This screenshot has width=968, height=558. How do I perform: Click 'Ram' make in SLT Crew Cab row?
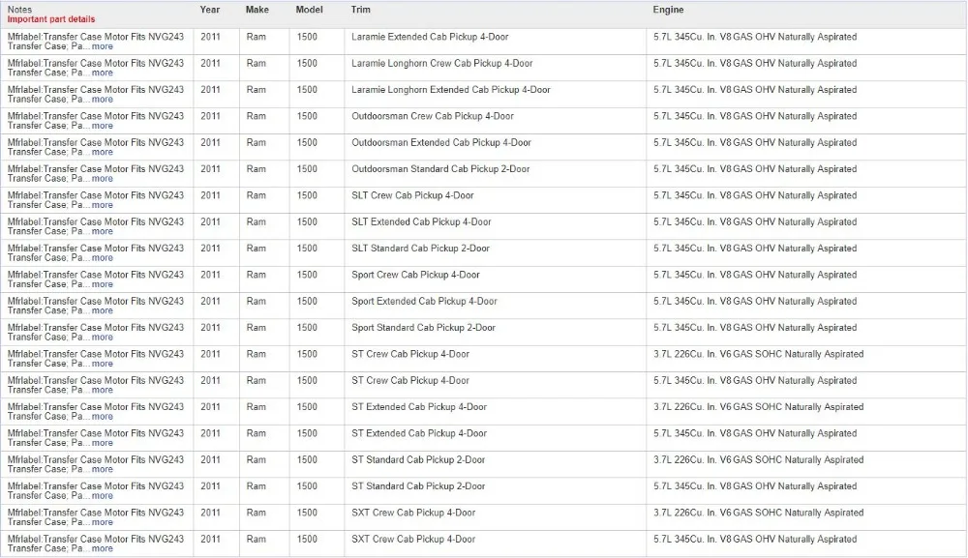(x=257, y=195)
